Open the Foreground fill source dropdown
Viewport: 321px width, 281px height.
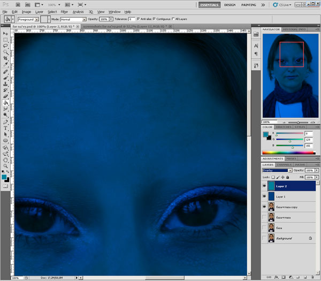coord(29,19)
